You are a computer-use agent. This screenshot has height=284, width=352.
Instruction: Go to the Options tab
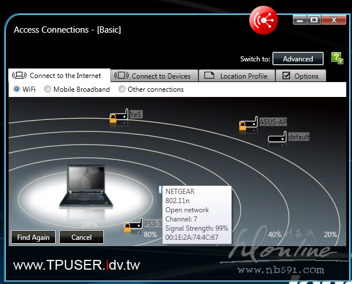(300, 76)
